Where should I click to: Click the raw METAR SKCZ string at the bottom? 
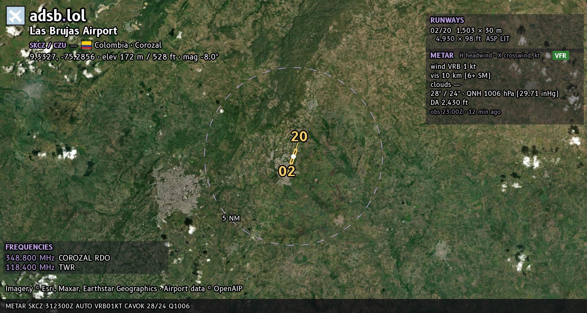pyautogui.click(x=97, y=306)
